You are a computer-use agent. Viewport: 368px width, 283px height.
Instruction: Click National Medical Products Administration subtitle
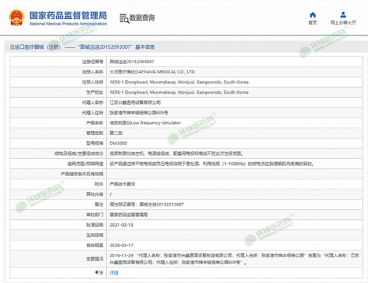coord(68,24)
